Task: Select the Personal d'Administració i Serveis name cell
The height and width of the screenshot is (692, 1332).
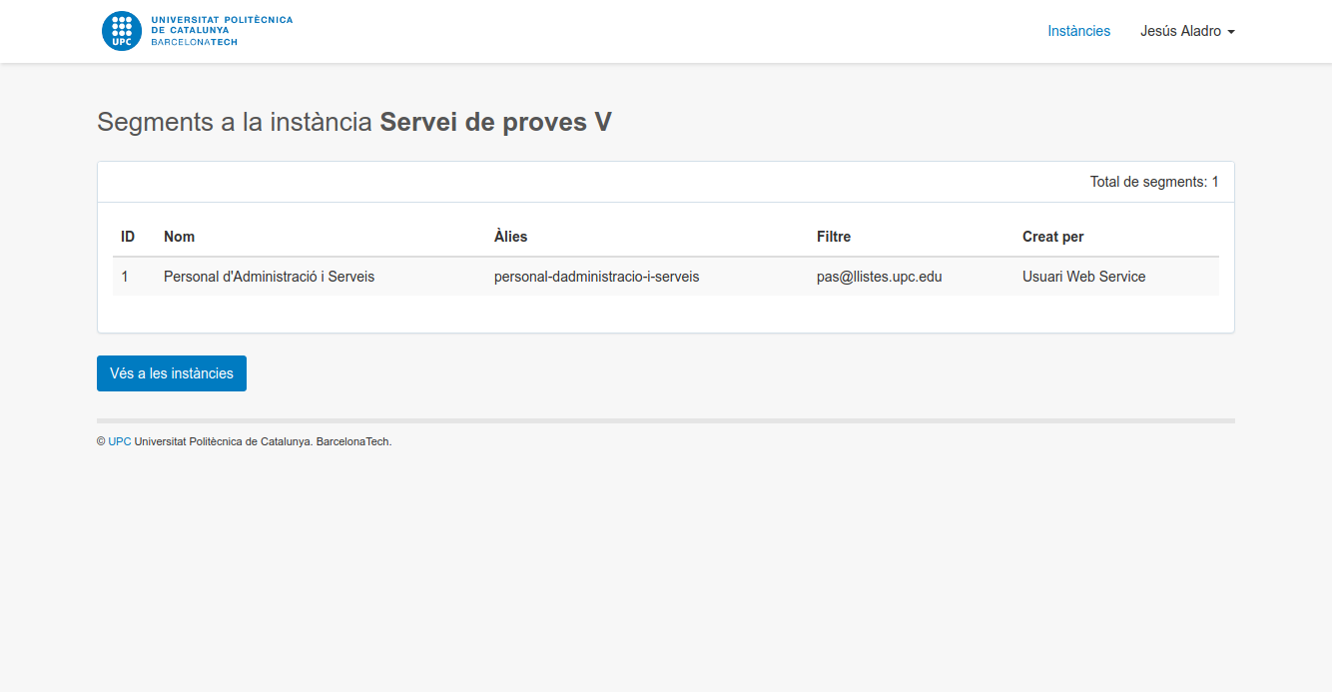Action: [x=269, y=277]
